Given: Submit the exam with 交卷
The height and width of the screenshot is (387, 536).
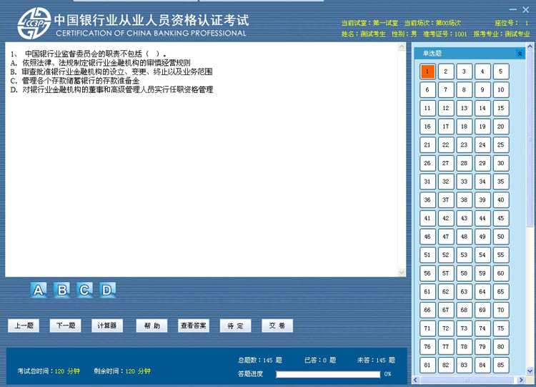Looking at the screenshot, I should click(277, 325).
